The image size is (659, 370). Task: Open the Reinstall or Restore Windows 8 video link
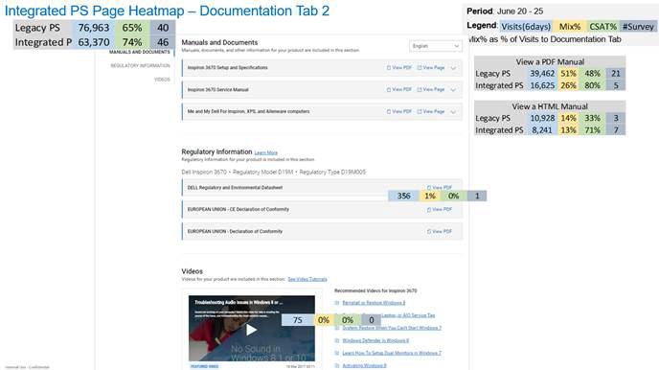[374, 303]
